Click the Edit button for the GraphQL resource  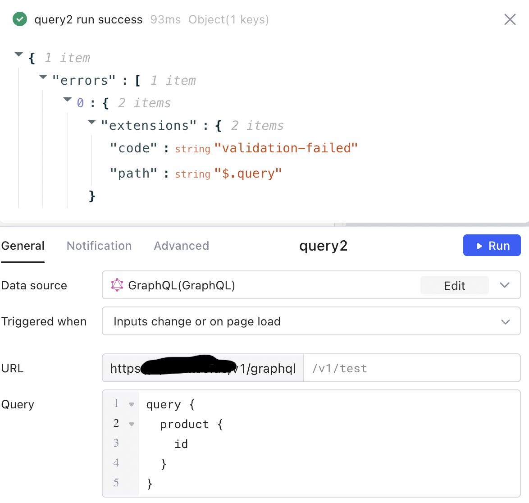[x=454, y=285]
